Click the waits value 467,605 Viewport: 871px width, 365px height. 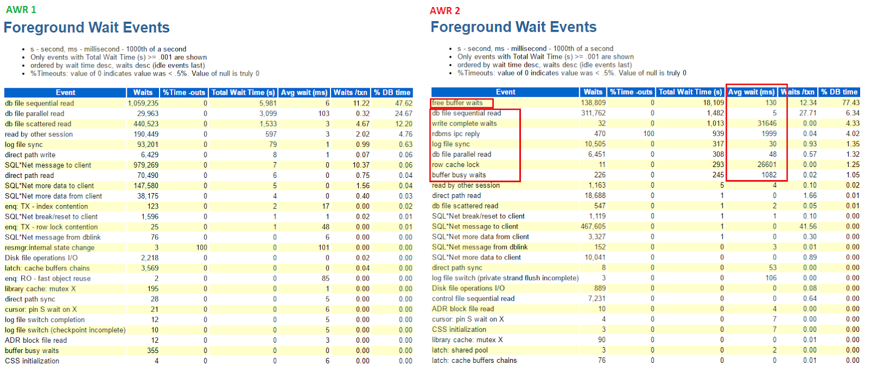(593, 227)
